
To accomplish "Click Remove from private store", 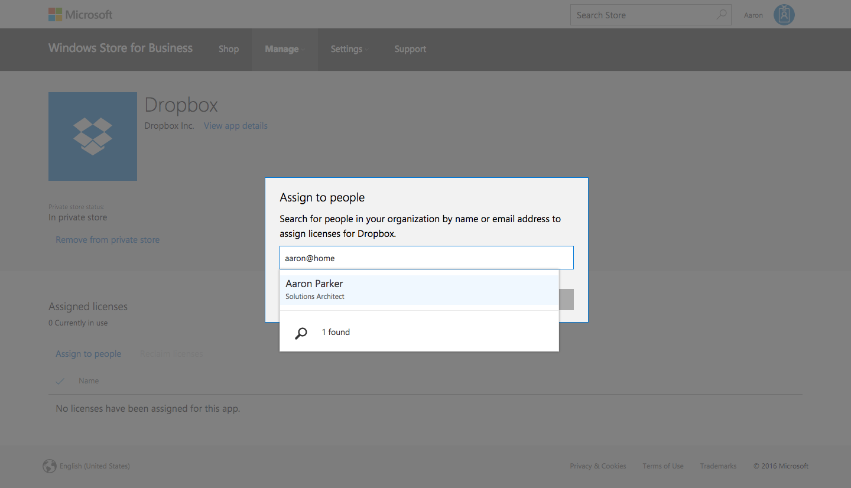I will click(108, 240).
